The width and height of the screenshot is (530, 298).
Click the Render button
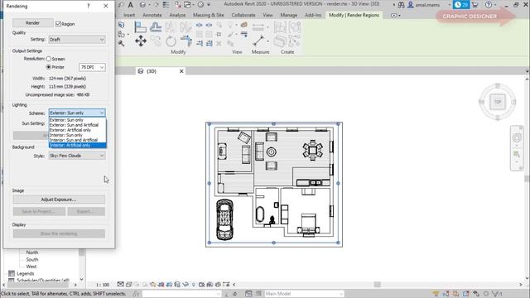tap(33, 23)
